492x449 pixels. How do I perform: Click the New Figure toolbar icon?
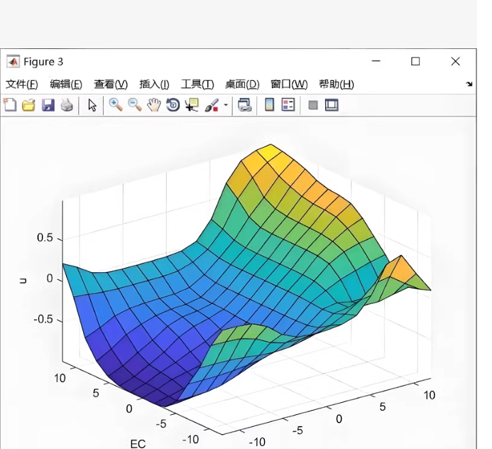coord(10,105)
